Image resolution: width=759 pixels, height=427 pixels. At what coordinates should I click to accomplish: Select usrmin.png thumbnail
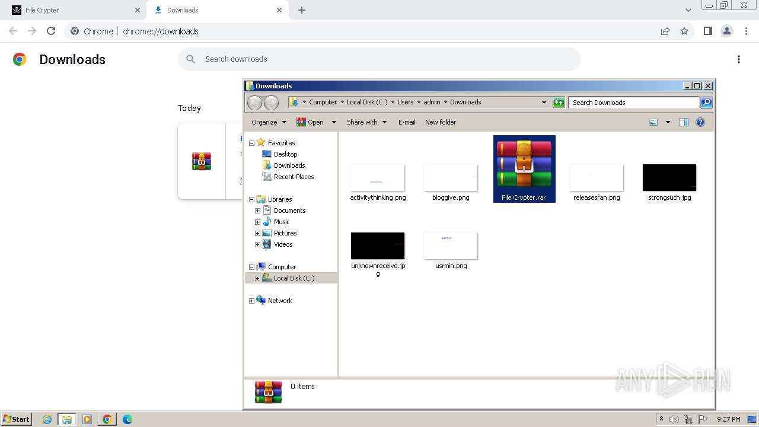point(451,246)
